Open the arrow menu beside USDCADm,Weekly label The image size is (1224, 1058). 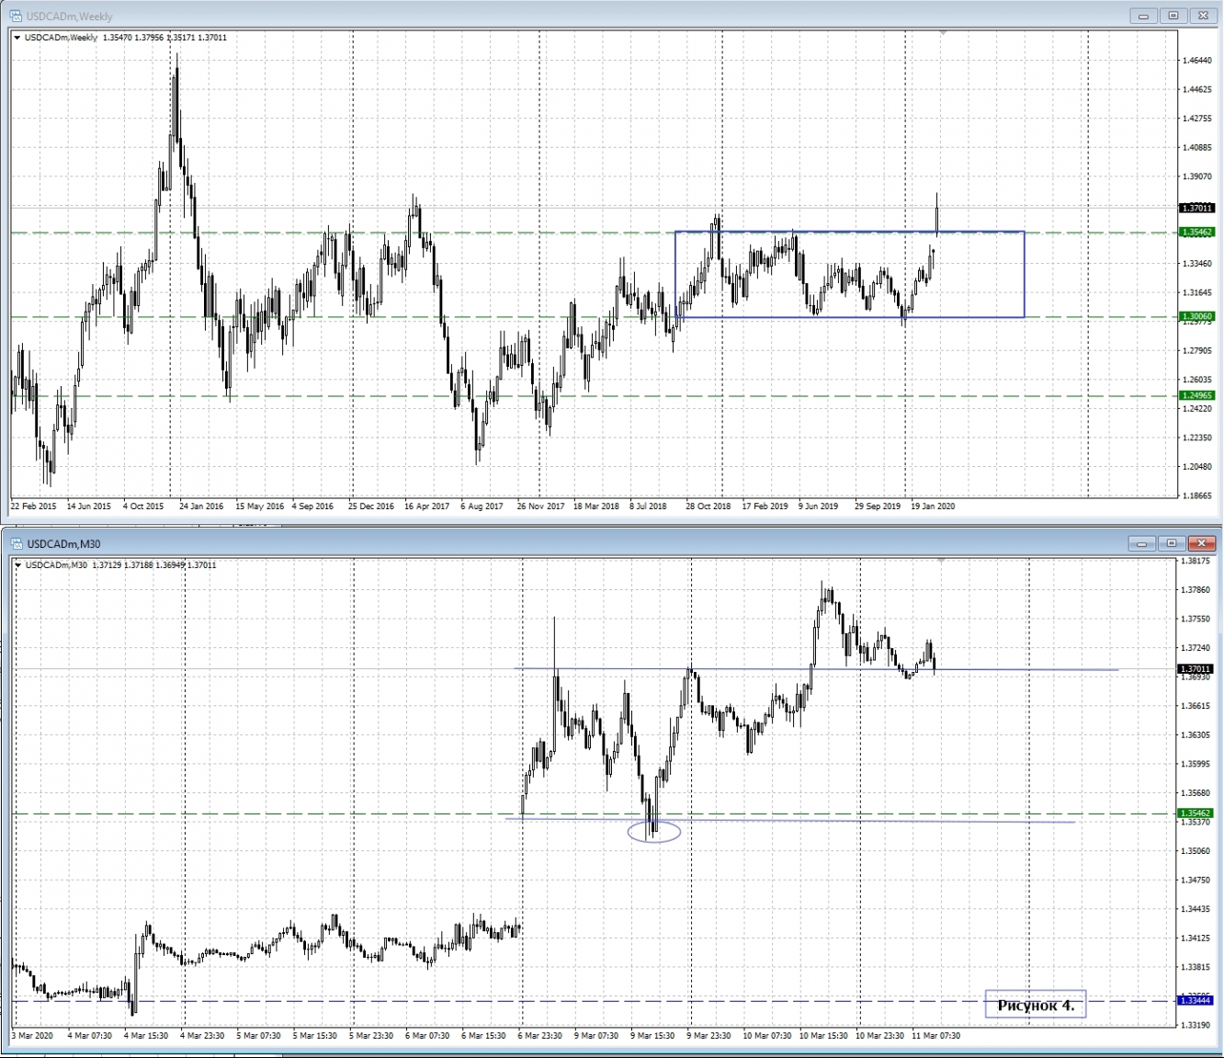17,38
